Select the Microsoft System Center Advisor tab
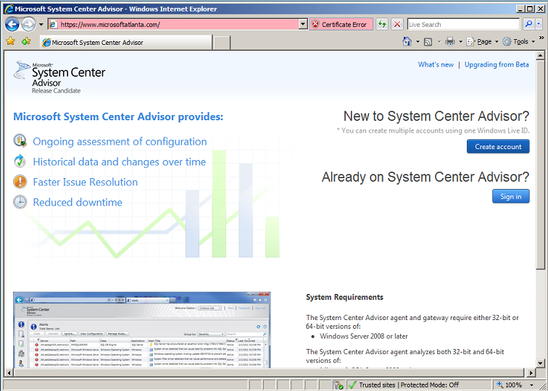548x391 pixels. [126, 43]
